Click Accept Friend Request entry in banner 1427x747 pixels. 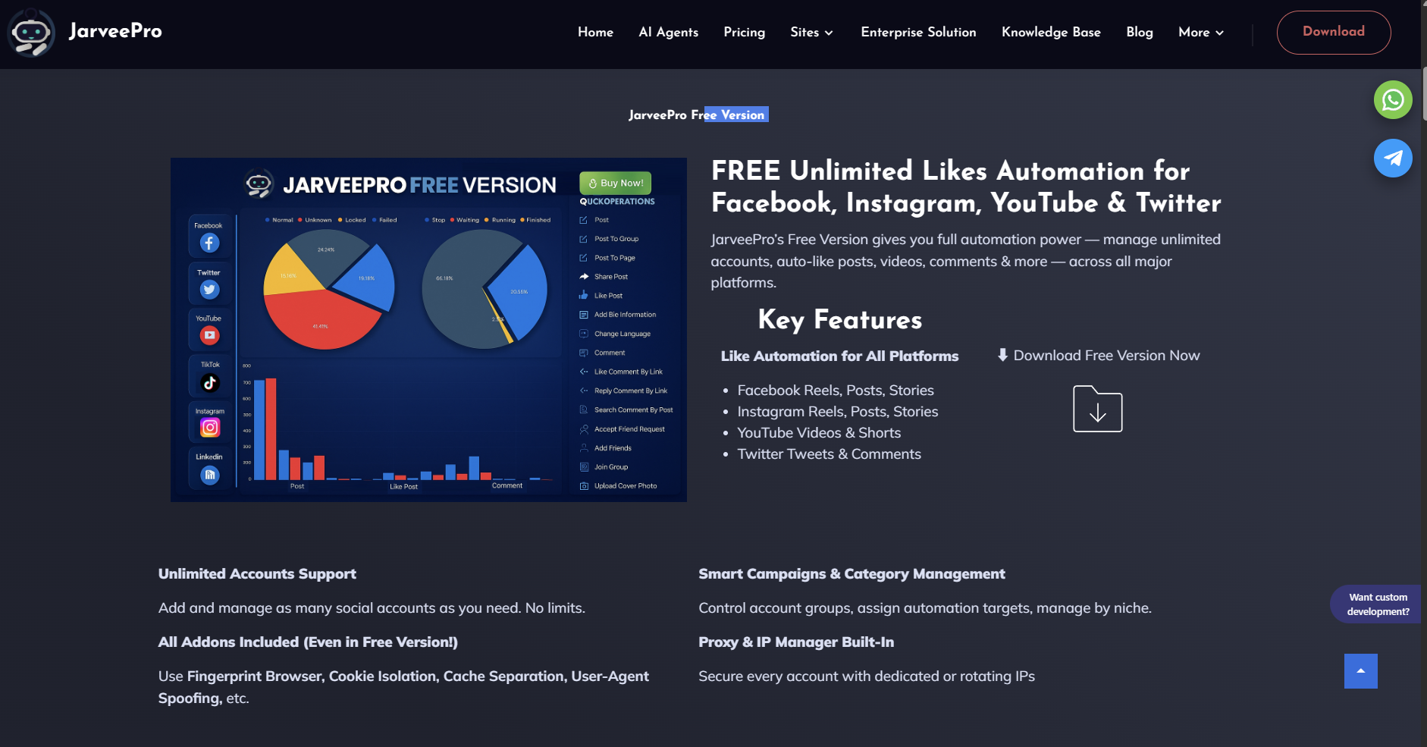tap(629, 429)
